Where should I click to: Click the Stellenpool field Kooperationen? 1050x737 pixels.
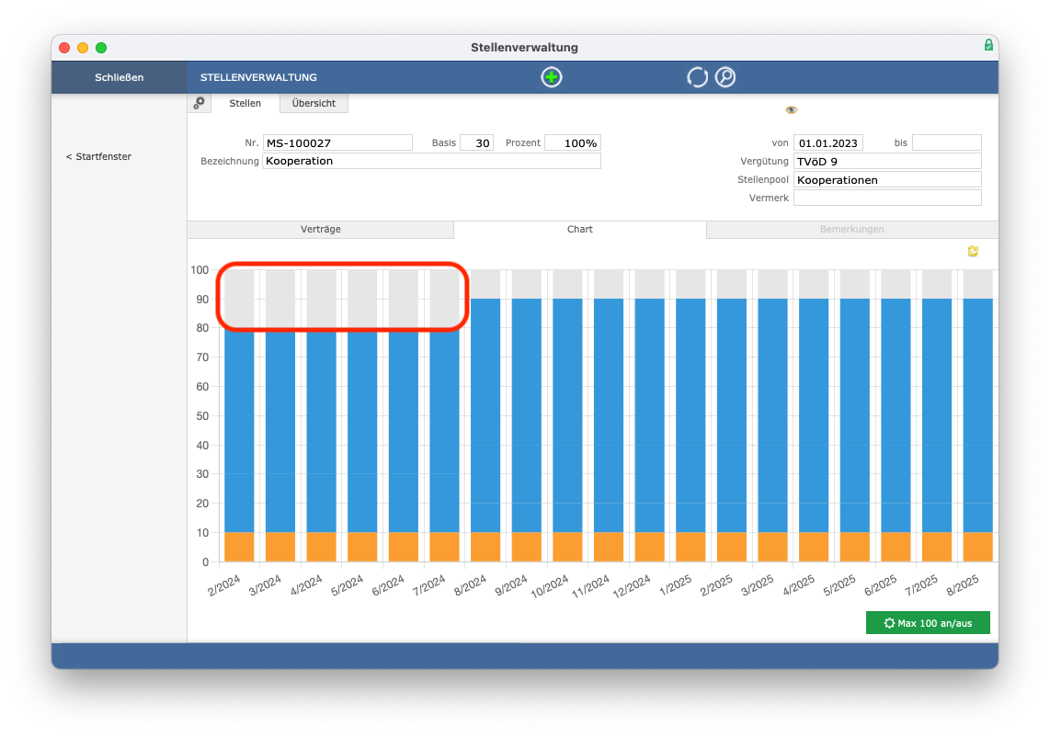click(887, 179)
